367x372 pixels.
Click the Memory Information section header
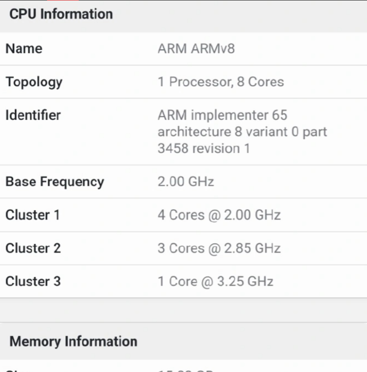point(73,341)
